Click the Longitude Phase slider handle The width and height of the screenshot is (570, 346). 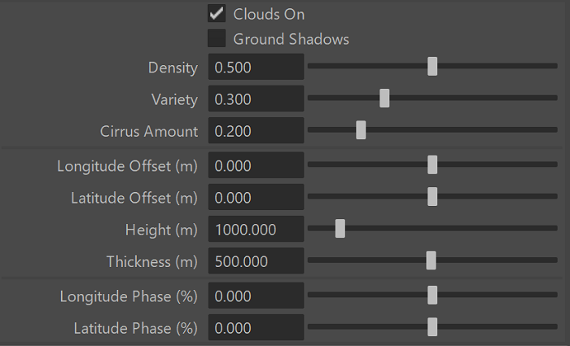tap(432, 295)
